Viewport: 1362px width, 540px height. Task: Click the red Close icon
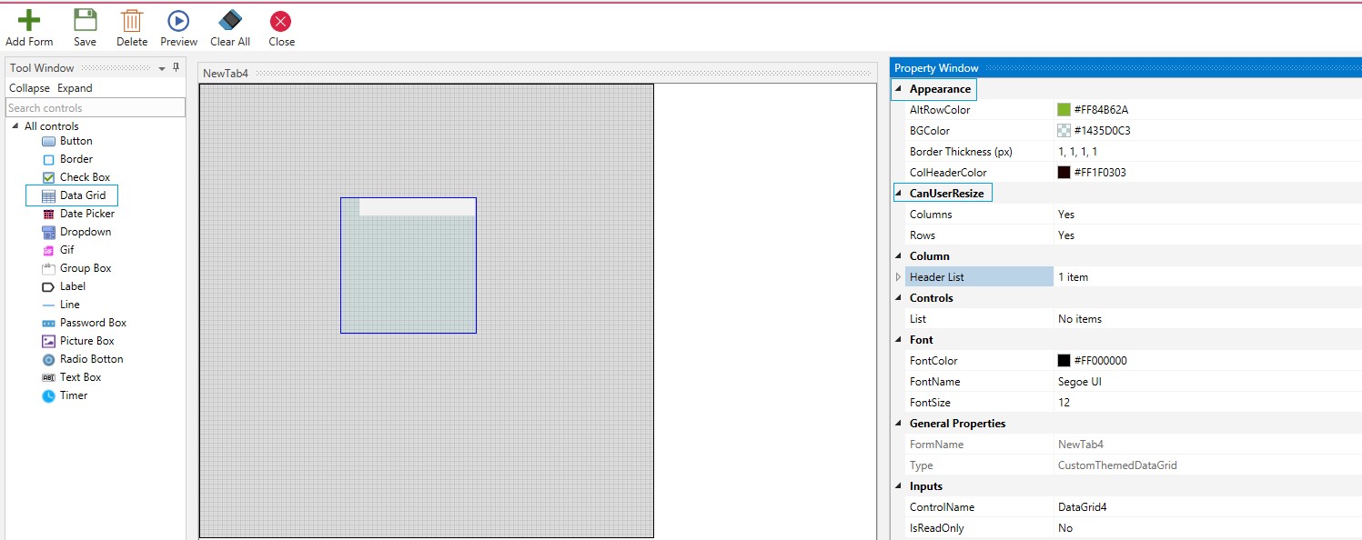point(281,20)
